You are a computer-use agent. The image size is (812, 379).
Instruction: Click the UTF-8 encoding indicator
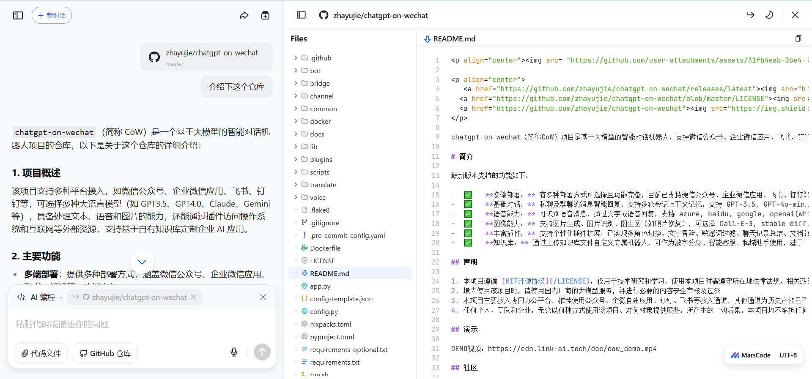coord(788,355)
